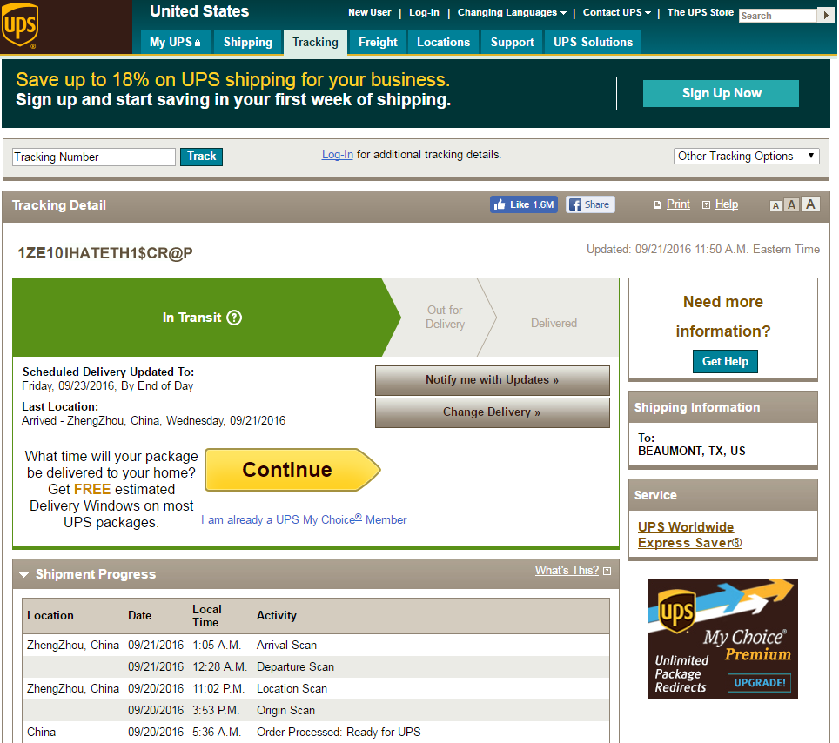Click the Sign Up Now button
The width and height of the screenshot is (839, 743).
click(721, 94)
